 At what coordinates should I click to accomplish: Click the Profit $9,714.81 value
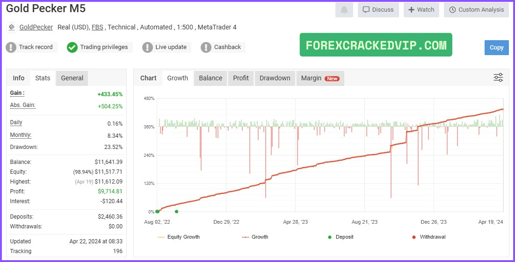pos(110,191)
